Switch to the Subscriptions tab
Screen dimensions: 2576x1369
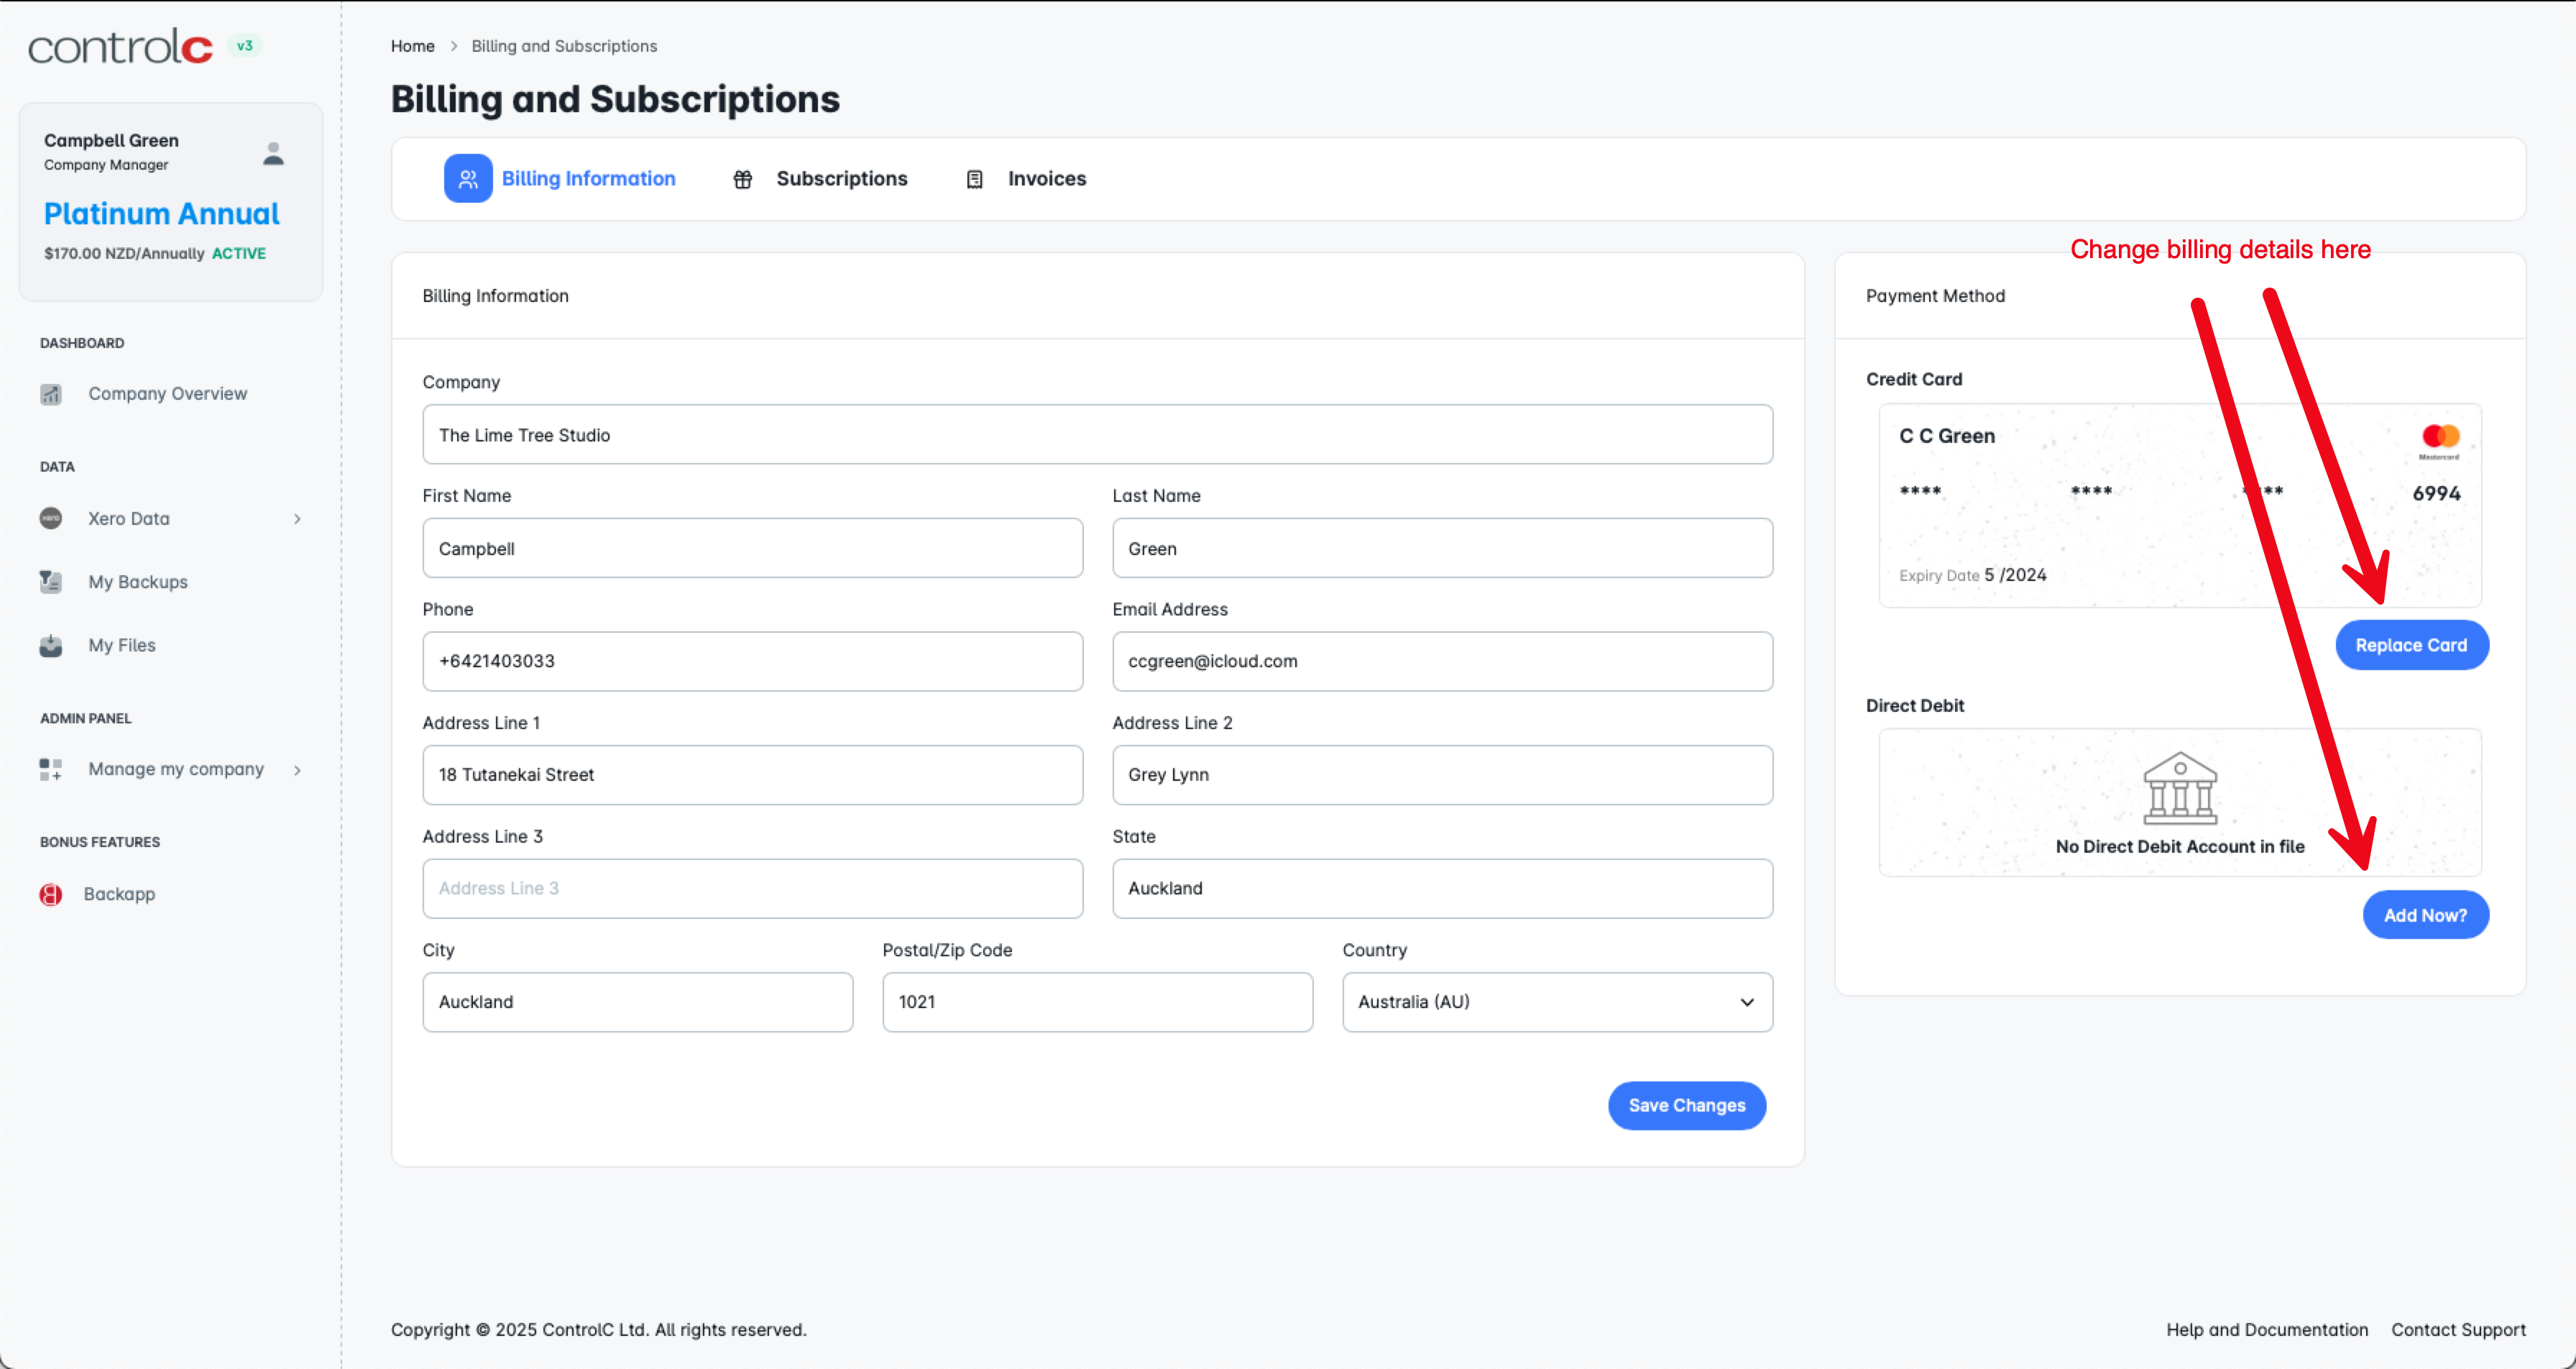[x=841, y=179]
